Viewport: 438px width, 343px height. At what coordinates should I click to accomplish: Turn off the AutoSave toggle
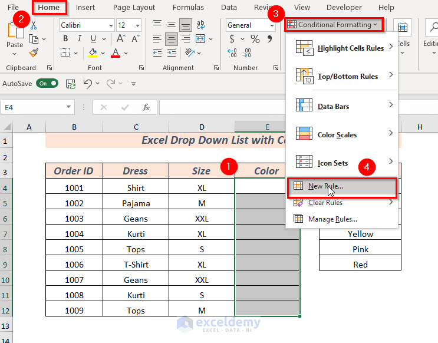[47, 84]
